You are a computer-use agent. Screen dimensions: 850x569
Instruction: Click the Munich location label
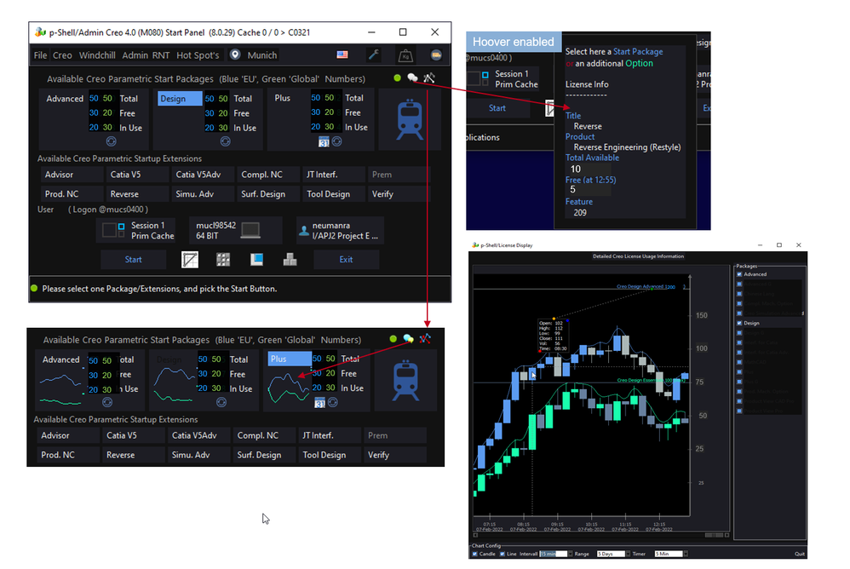[261, 55]
